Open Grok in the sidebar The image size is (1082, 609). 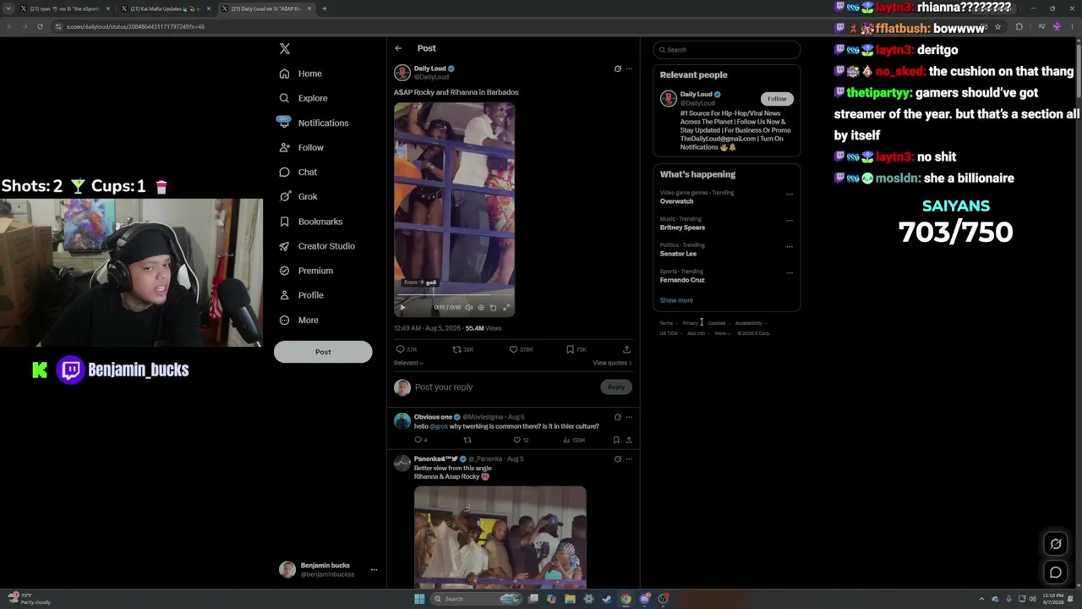[298, 196]
